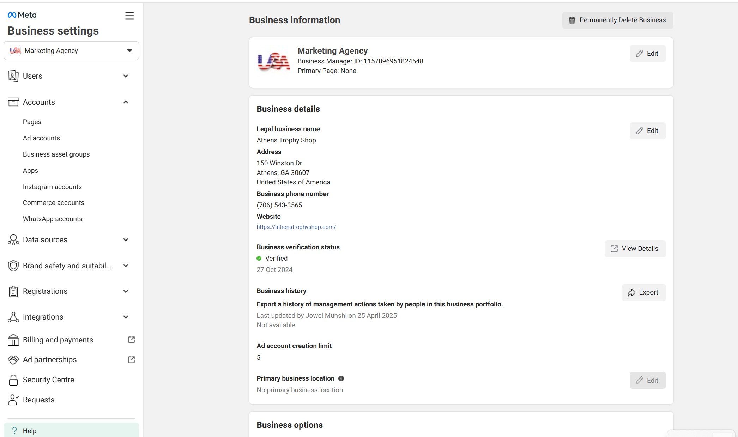Viewport: 738px width, 437px height.
Task: Click the Registrations clipboard icon
Action: coord(13,291)
